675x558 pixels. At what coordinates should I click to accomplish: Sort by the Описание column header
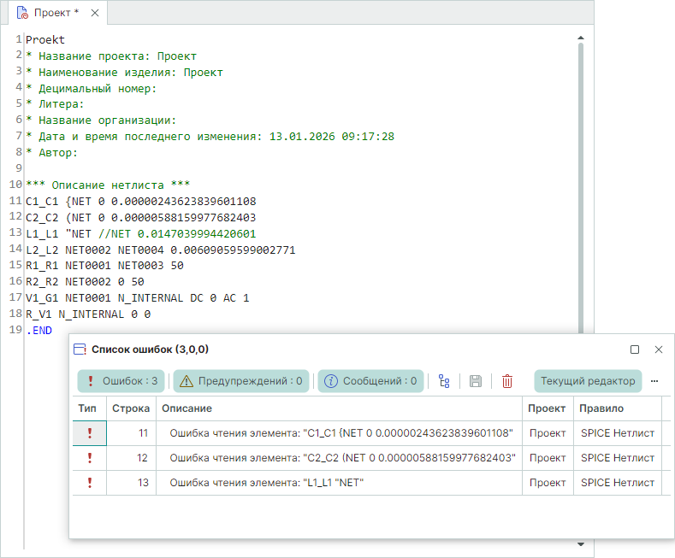click(x=187, y=408)
